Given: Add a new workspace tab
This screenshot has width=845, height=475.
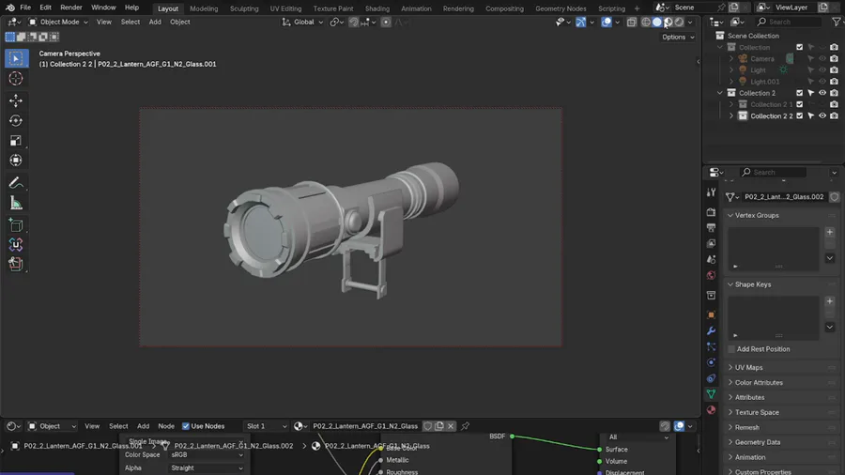Looking at the screenshot, I should pos(637,8).
